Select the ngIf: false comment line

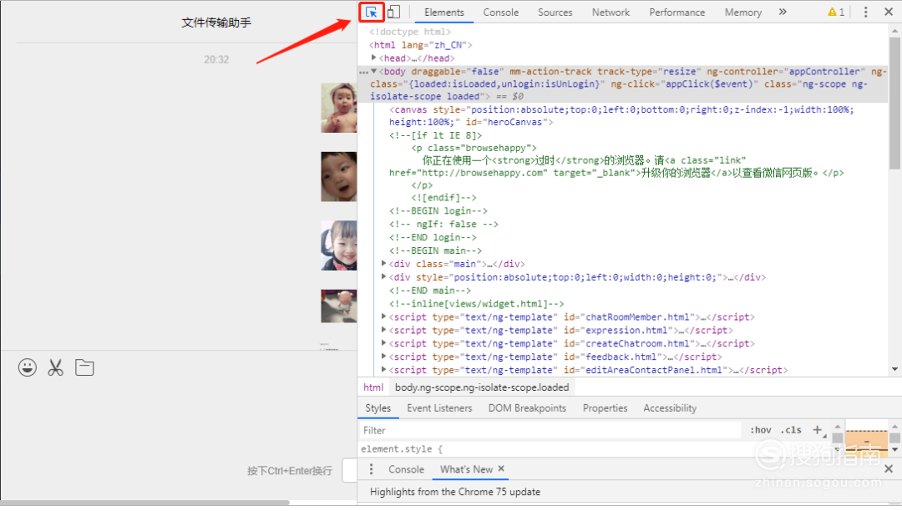[443, 224]
